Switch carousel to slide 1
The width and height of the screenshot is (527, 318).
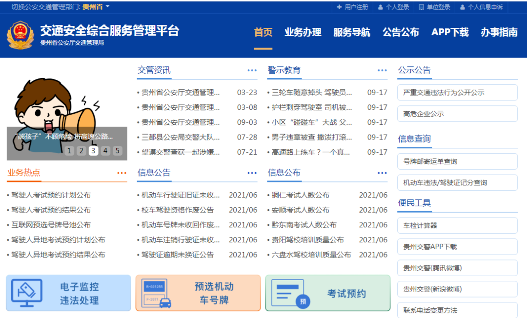coord(69,151)
